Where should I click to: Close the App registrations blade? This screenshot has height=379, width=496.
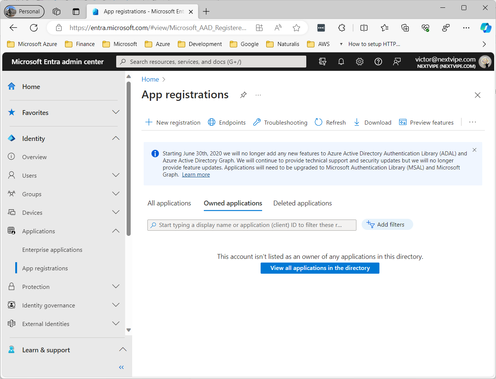[x=477, y=95]
